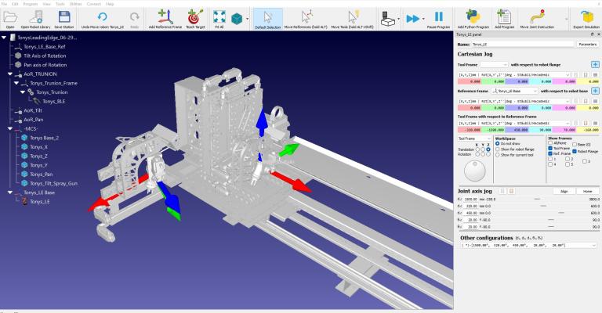Click the Add Reference Frame icon
The height and width of the screenshot is (313, 602).
pyautogui.click(x=165, y=17)
